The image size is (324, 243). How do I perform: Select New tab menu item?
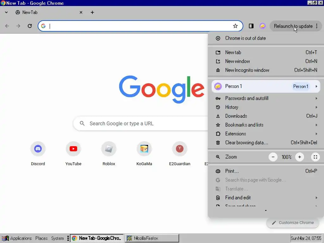point(266,52)
